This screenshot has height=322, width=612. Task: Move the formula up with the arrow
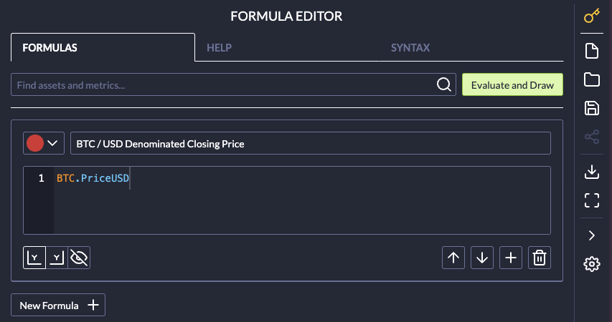pyautogui.click(x=453, y=258)
